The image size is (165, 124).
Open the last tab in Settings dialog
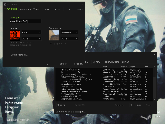click(80, 9)
